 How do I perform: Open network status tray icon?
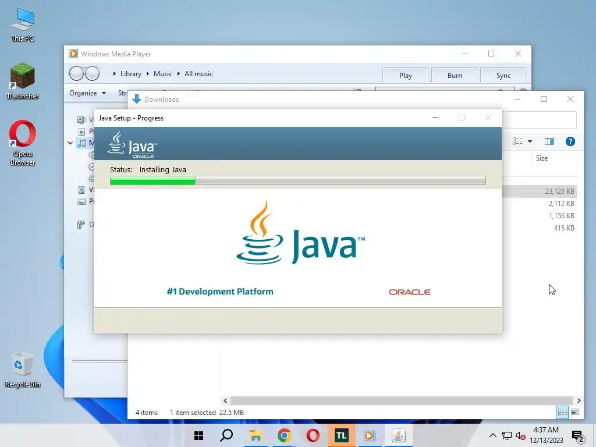(507, 435)
